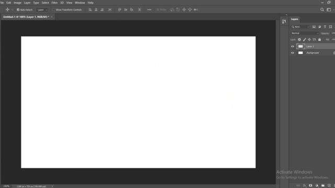Distribute horizontally icon in options bar
This screenshot has height=188, width=335.
tap(140, 10)
